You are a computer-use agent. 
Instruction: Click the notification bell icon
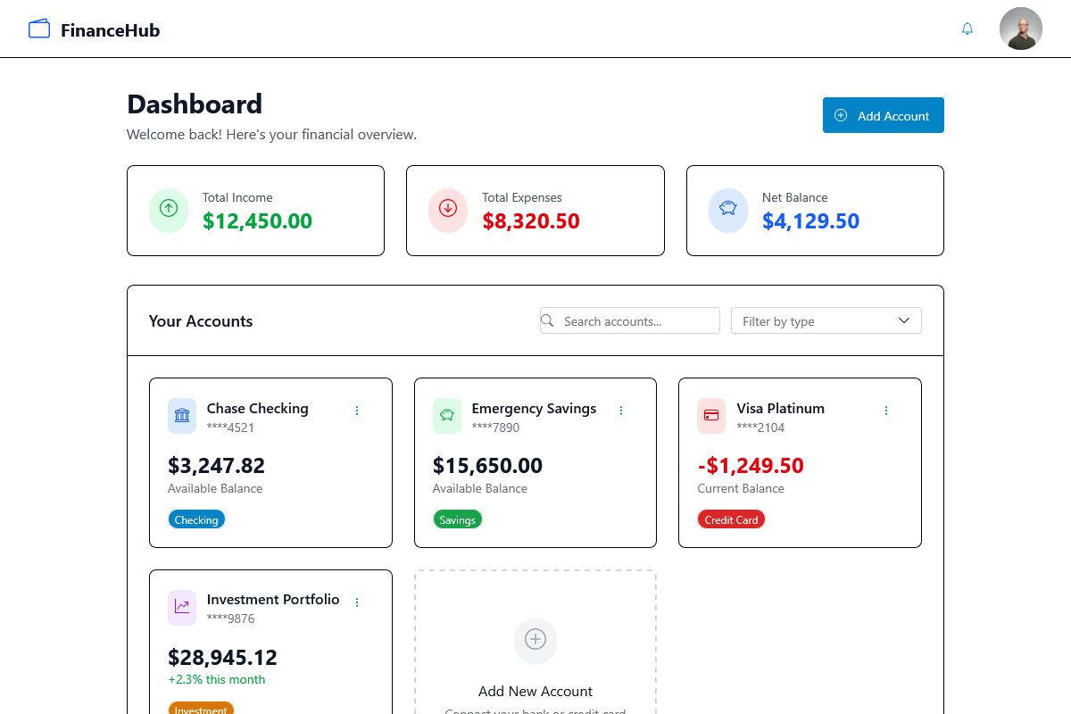[967, 29]
